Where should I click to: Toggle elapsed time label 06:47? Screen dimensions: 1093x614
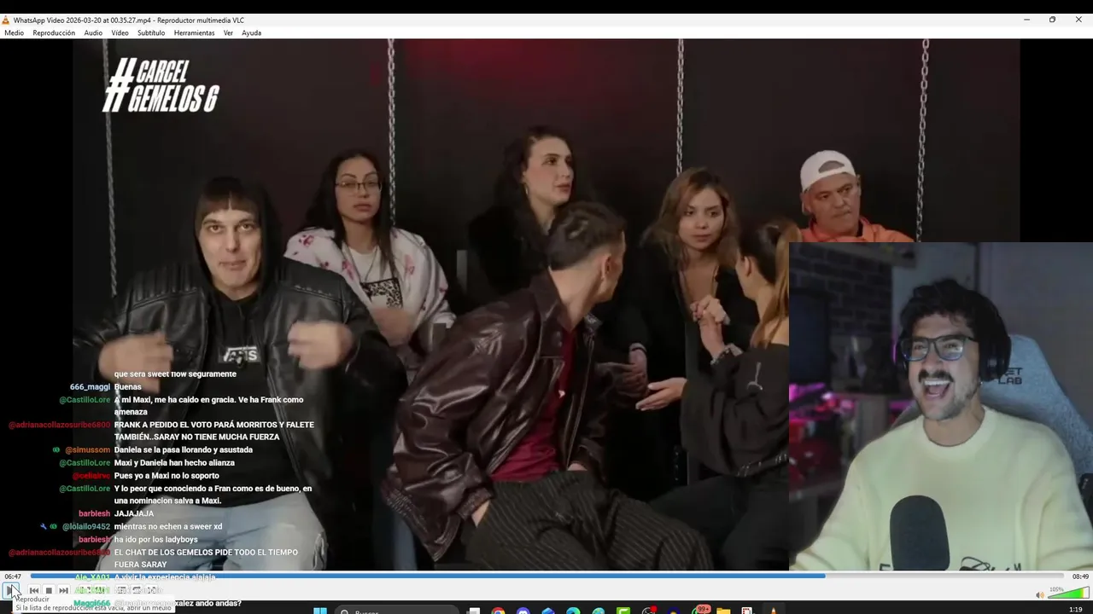point(13,576)
